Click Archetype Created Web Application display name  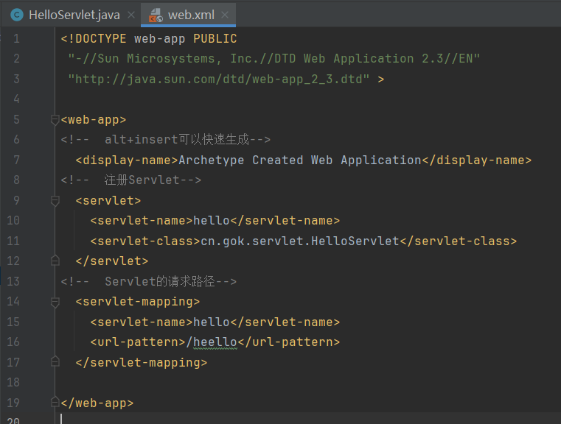pos(300,160)
